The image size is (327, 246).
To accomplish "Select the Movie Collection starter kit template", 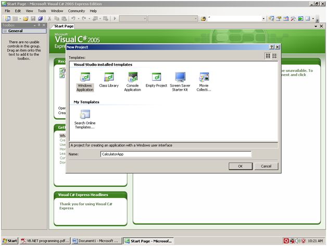I will coord(204,82).
